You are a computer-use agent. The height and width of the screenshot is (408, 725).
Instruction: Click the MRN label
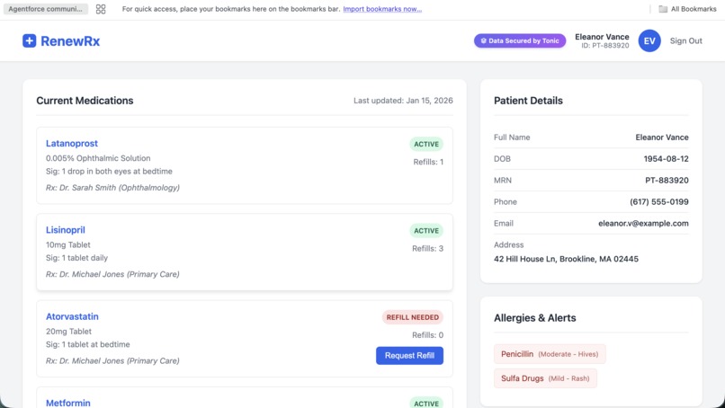[x=503, y=181]
